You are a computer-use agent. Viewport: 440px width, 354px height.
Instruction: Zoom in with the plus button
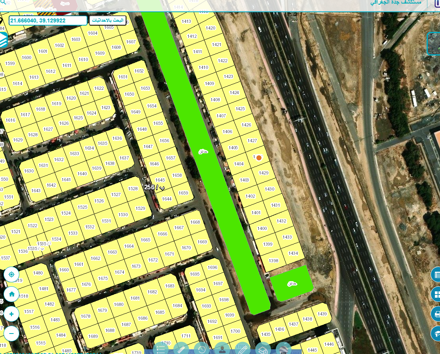point(11,314)
